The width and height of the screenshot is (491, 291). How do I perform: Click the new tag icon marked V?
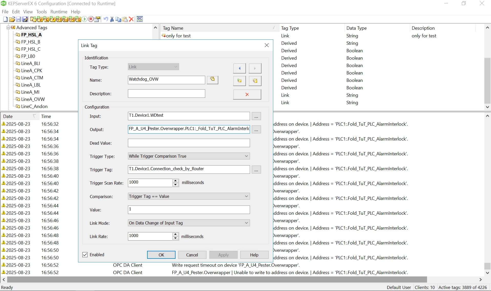pos(39,19)
